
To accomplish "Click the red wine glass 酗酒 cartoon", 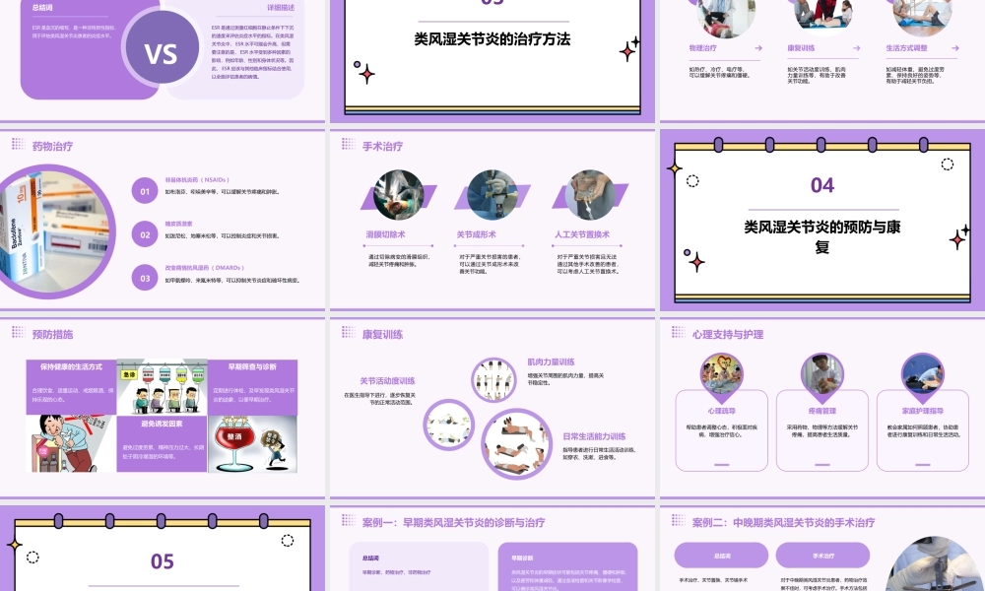I will point(252,443).
